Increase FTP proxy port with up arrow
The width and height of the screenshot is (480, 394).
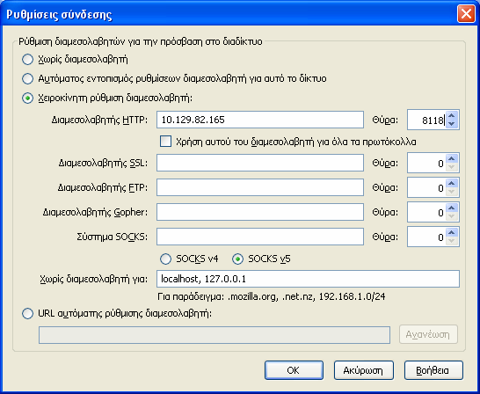click(x=452, y=183)
